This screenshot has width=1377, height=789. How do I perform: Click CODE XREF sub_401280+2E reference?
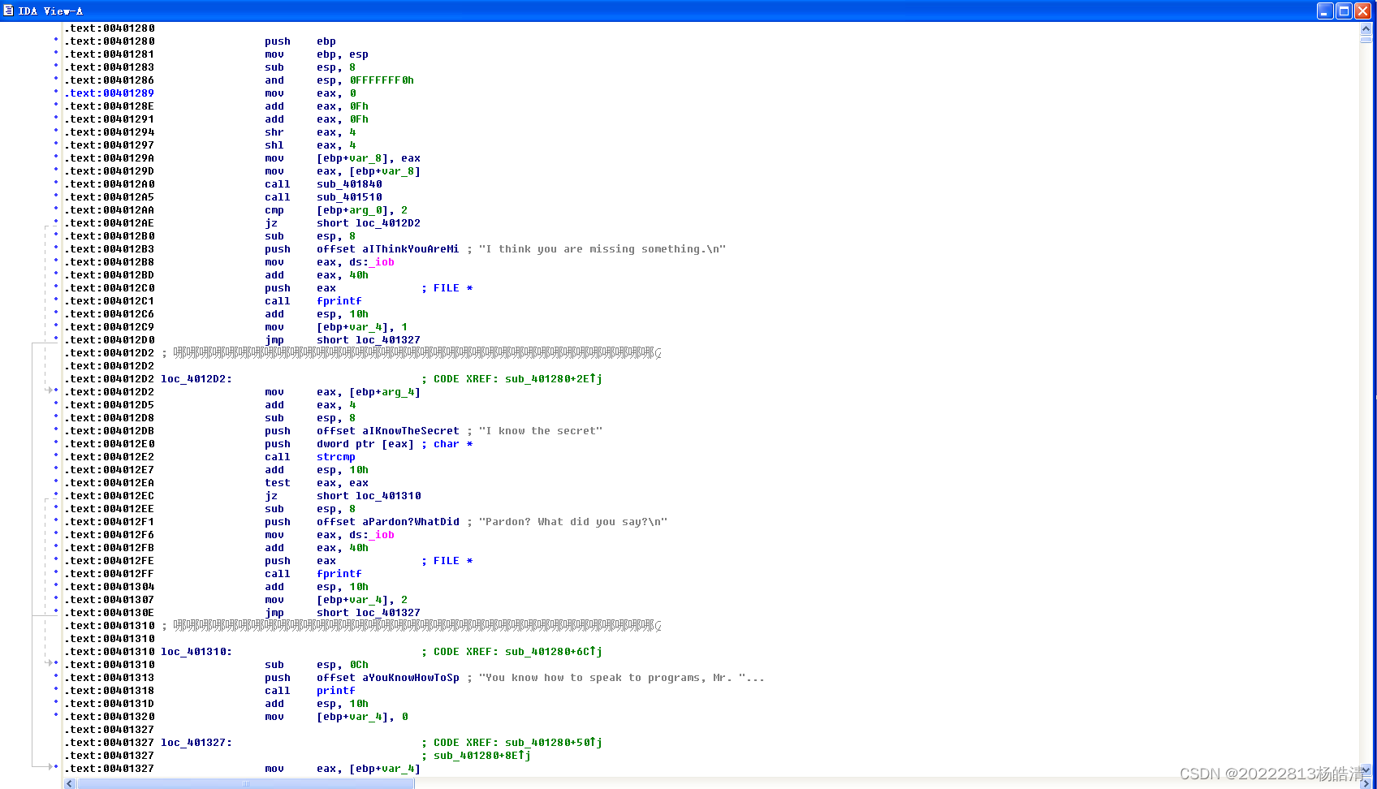coord(554,379)
